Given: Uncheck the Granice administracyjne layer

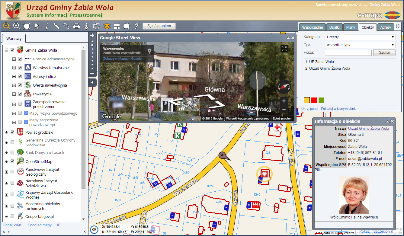Looking at the screenshot, I should (20, 59).
